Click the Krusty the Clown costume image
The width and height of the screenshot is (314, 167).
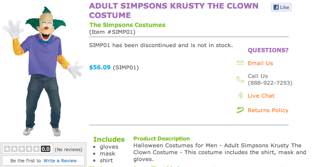[43, 72]
